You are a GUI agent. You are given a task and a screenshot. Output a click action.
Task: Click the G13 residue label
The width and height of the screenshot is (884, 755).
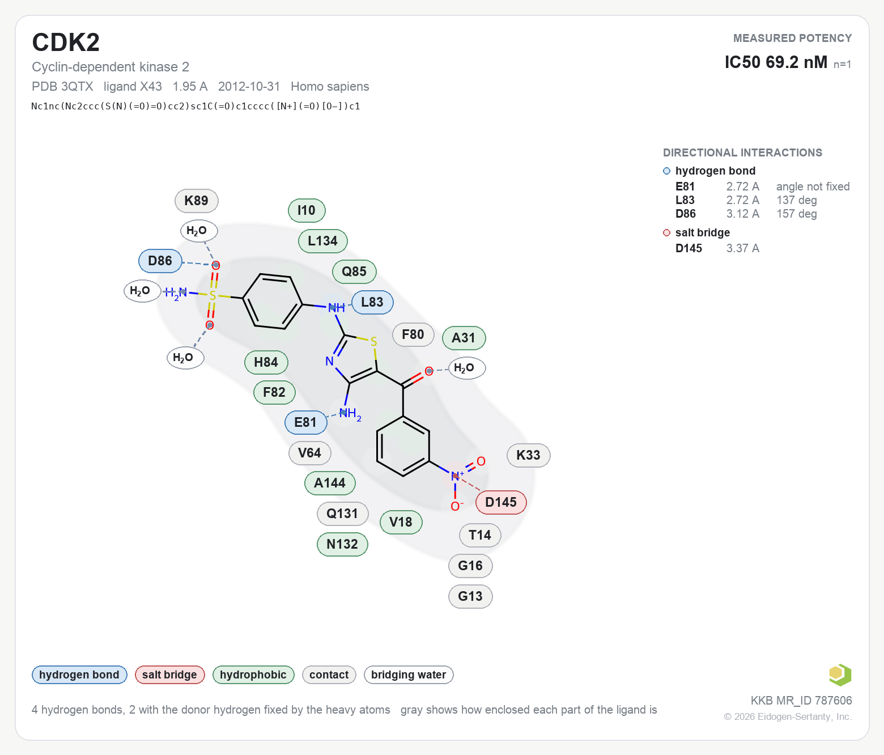coord(470,596)
